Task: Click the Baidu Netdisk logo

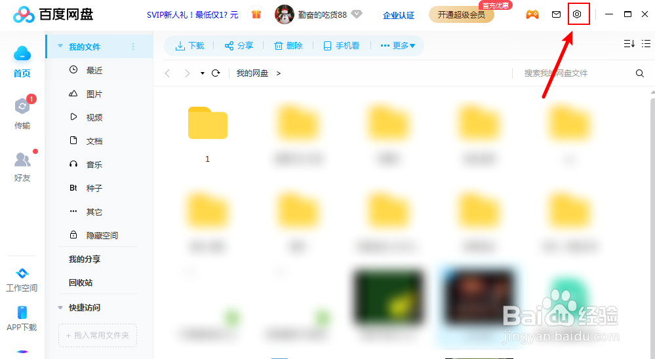Action: coord(53,14)
